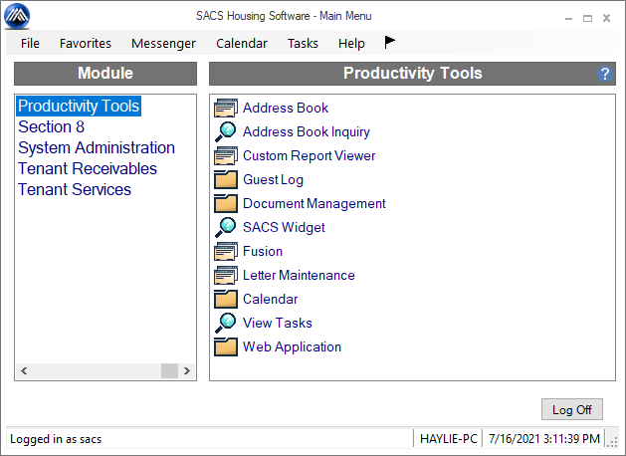Click the Document Management folder icon
626x456 pixels.
(x=226, y=204)
